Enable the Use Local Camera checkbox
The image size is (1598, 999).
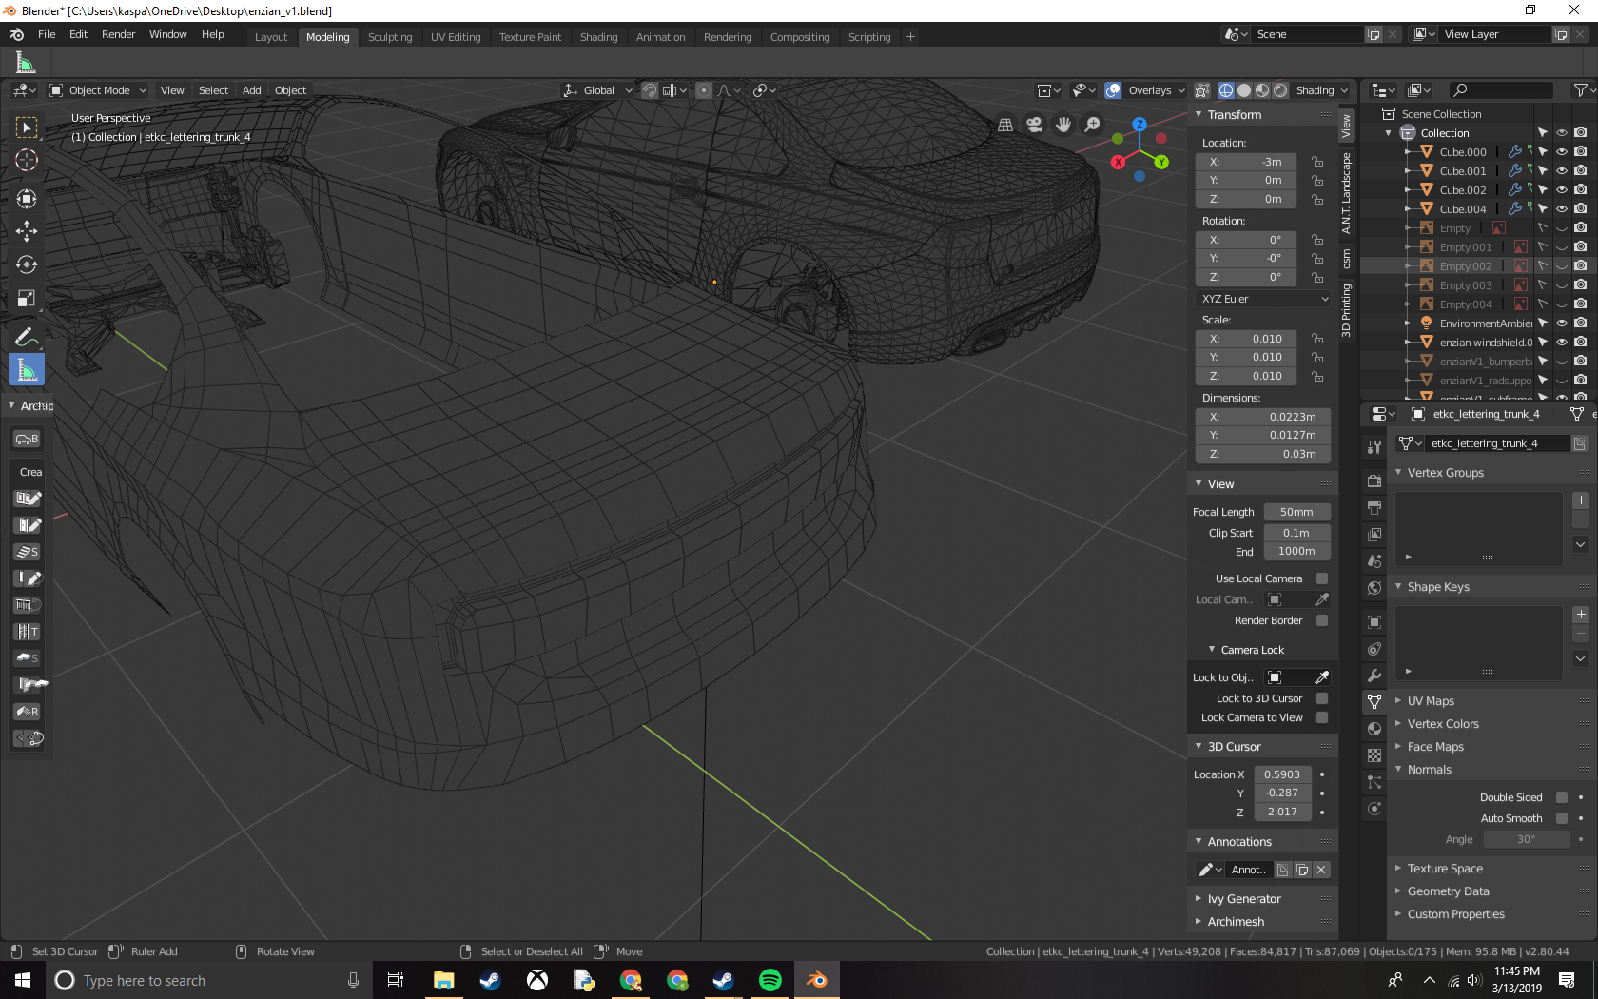(x=1322, y=578)
